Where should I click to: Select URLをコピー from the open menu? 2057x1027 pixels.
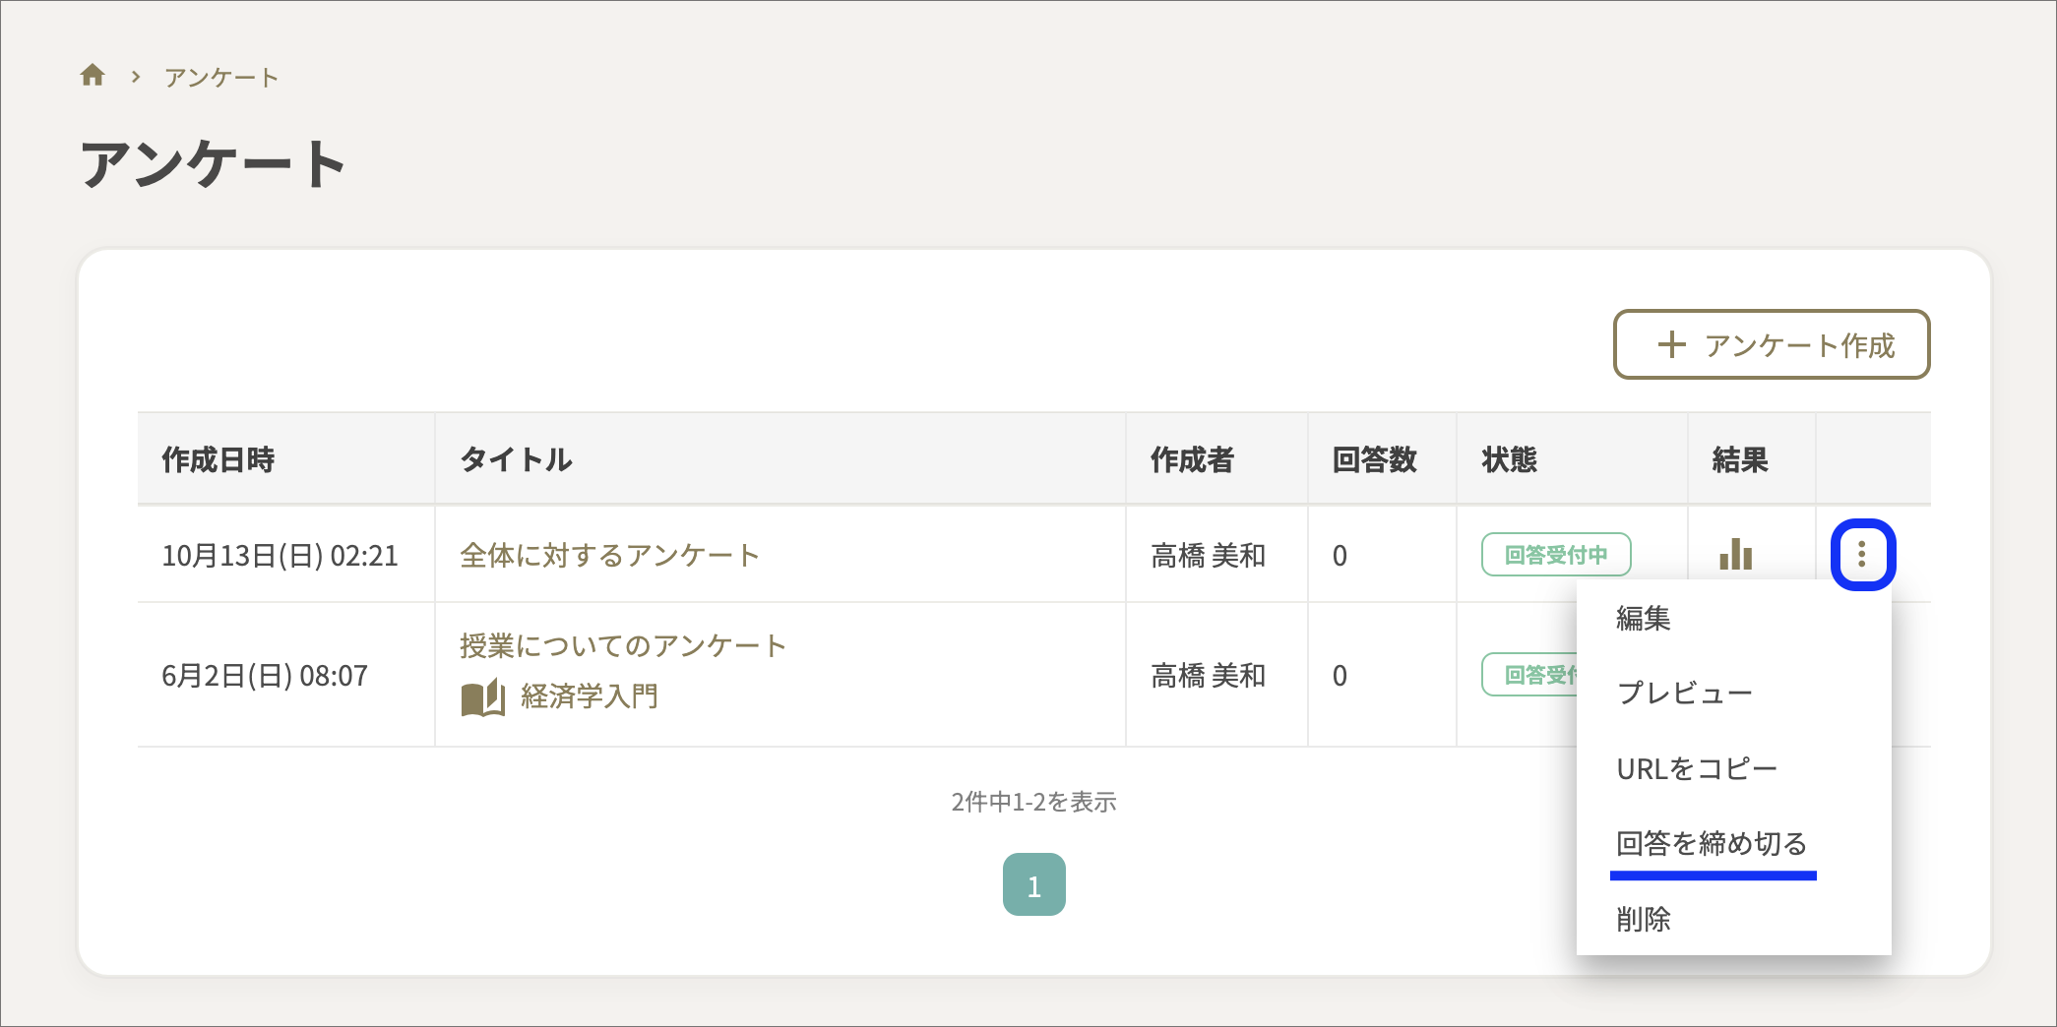coord(1696,768)
